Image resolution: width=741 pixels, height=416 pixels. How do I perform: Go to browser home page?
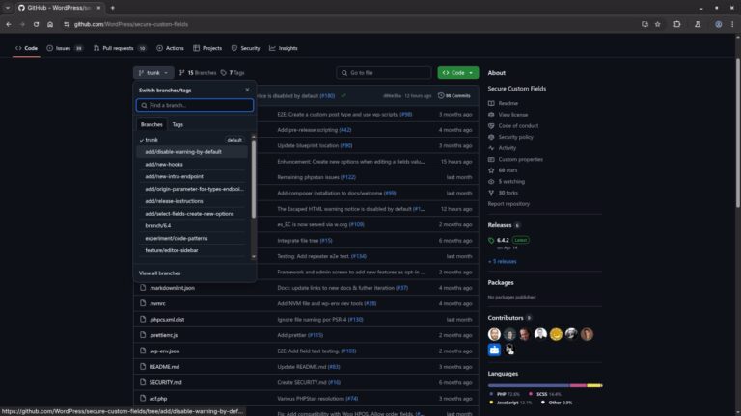click(50, 24)
